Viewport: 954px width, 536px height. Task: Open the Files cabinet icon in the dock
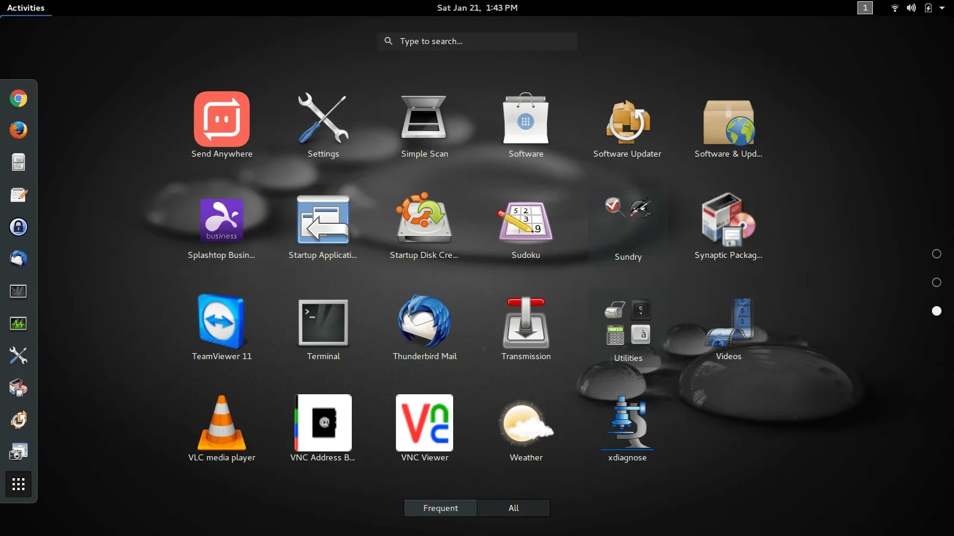coord(18,163)
